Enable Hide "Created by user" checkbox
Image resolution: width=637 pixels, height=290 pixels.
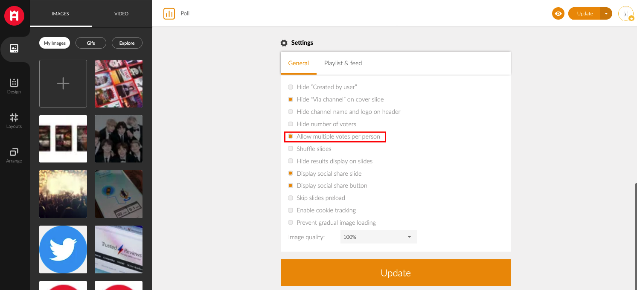[291, 87]
